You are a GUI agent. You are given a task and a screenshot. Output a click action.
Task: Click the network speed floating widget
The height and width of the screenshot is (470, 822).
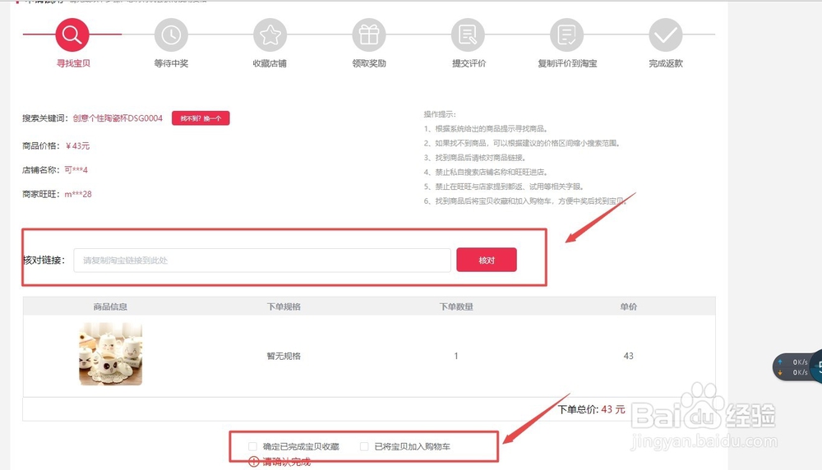[x=797, y=366]
